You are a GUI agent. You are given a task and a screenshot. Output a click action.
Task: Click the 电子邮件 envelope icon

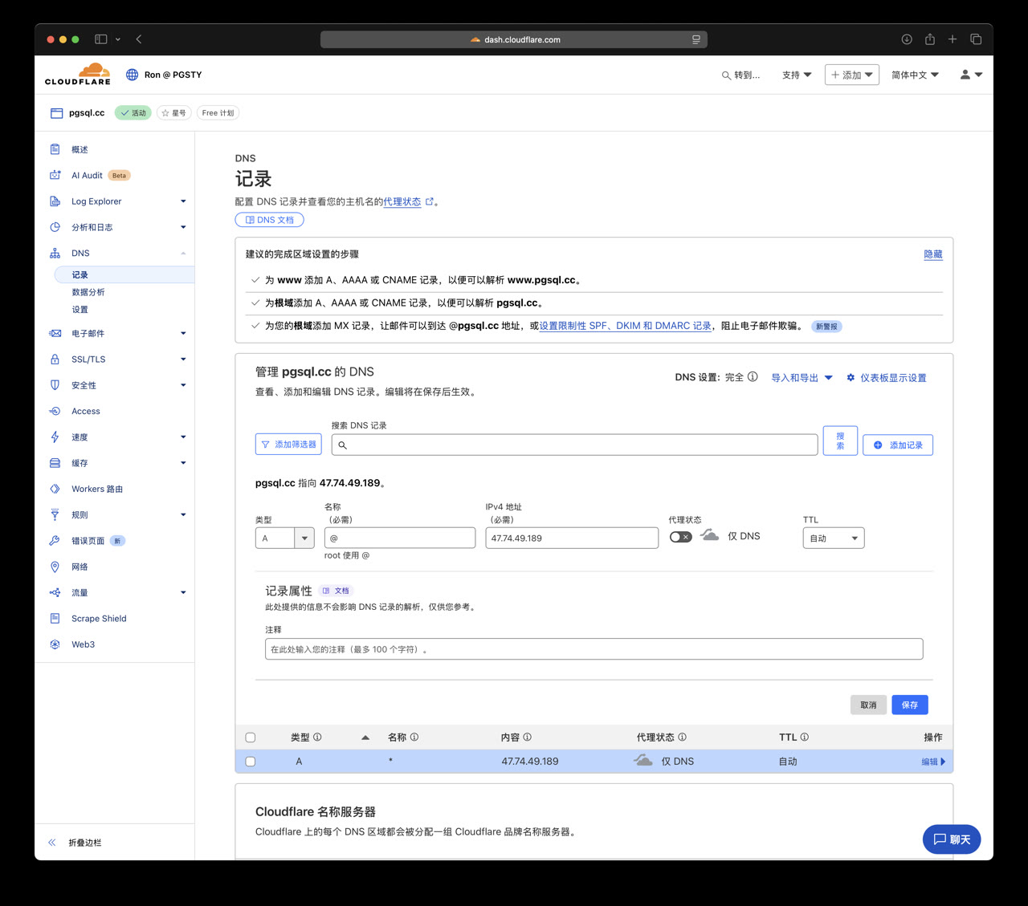[x=55, y=333]
